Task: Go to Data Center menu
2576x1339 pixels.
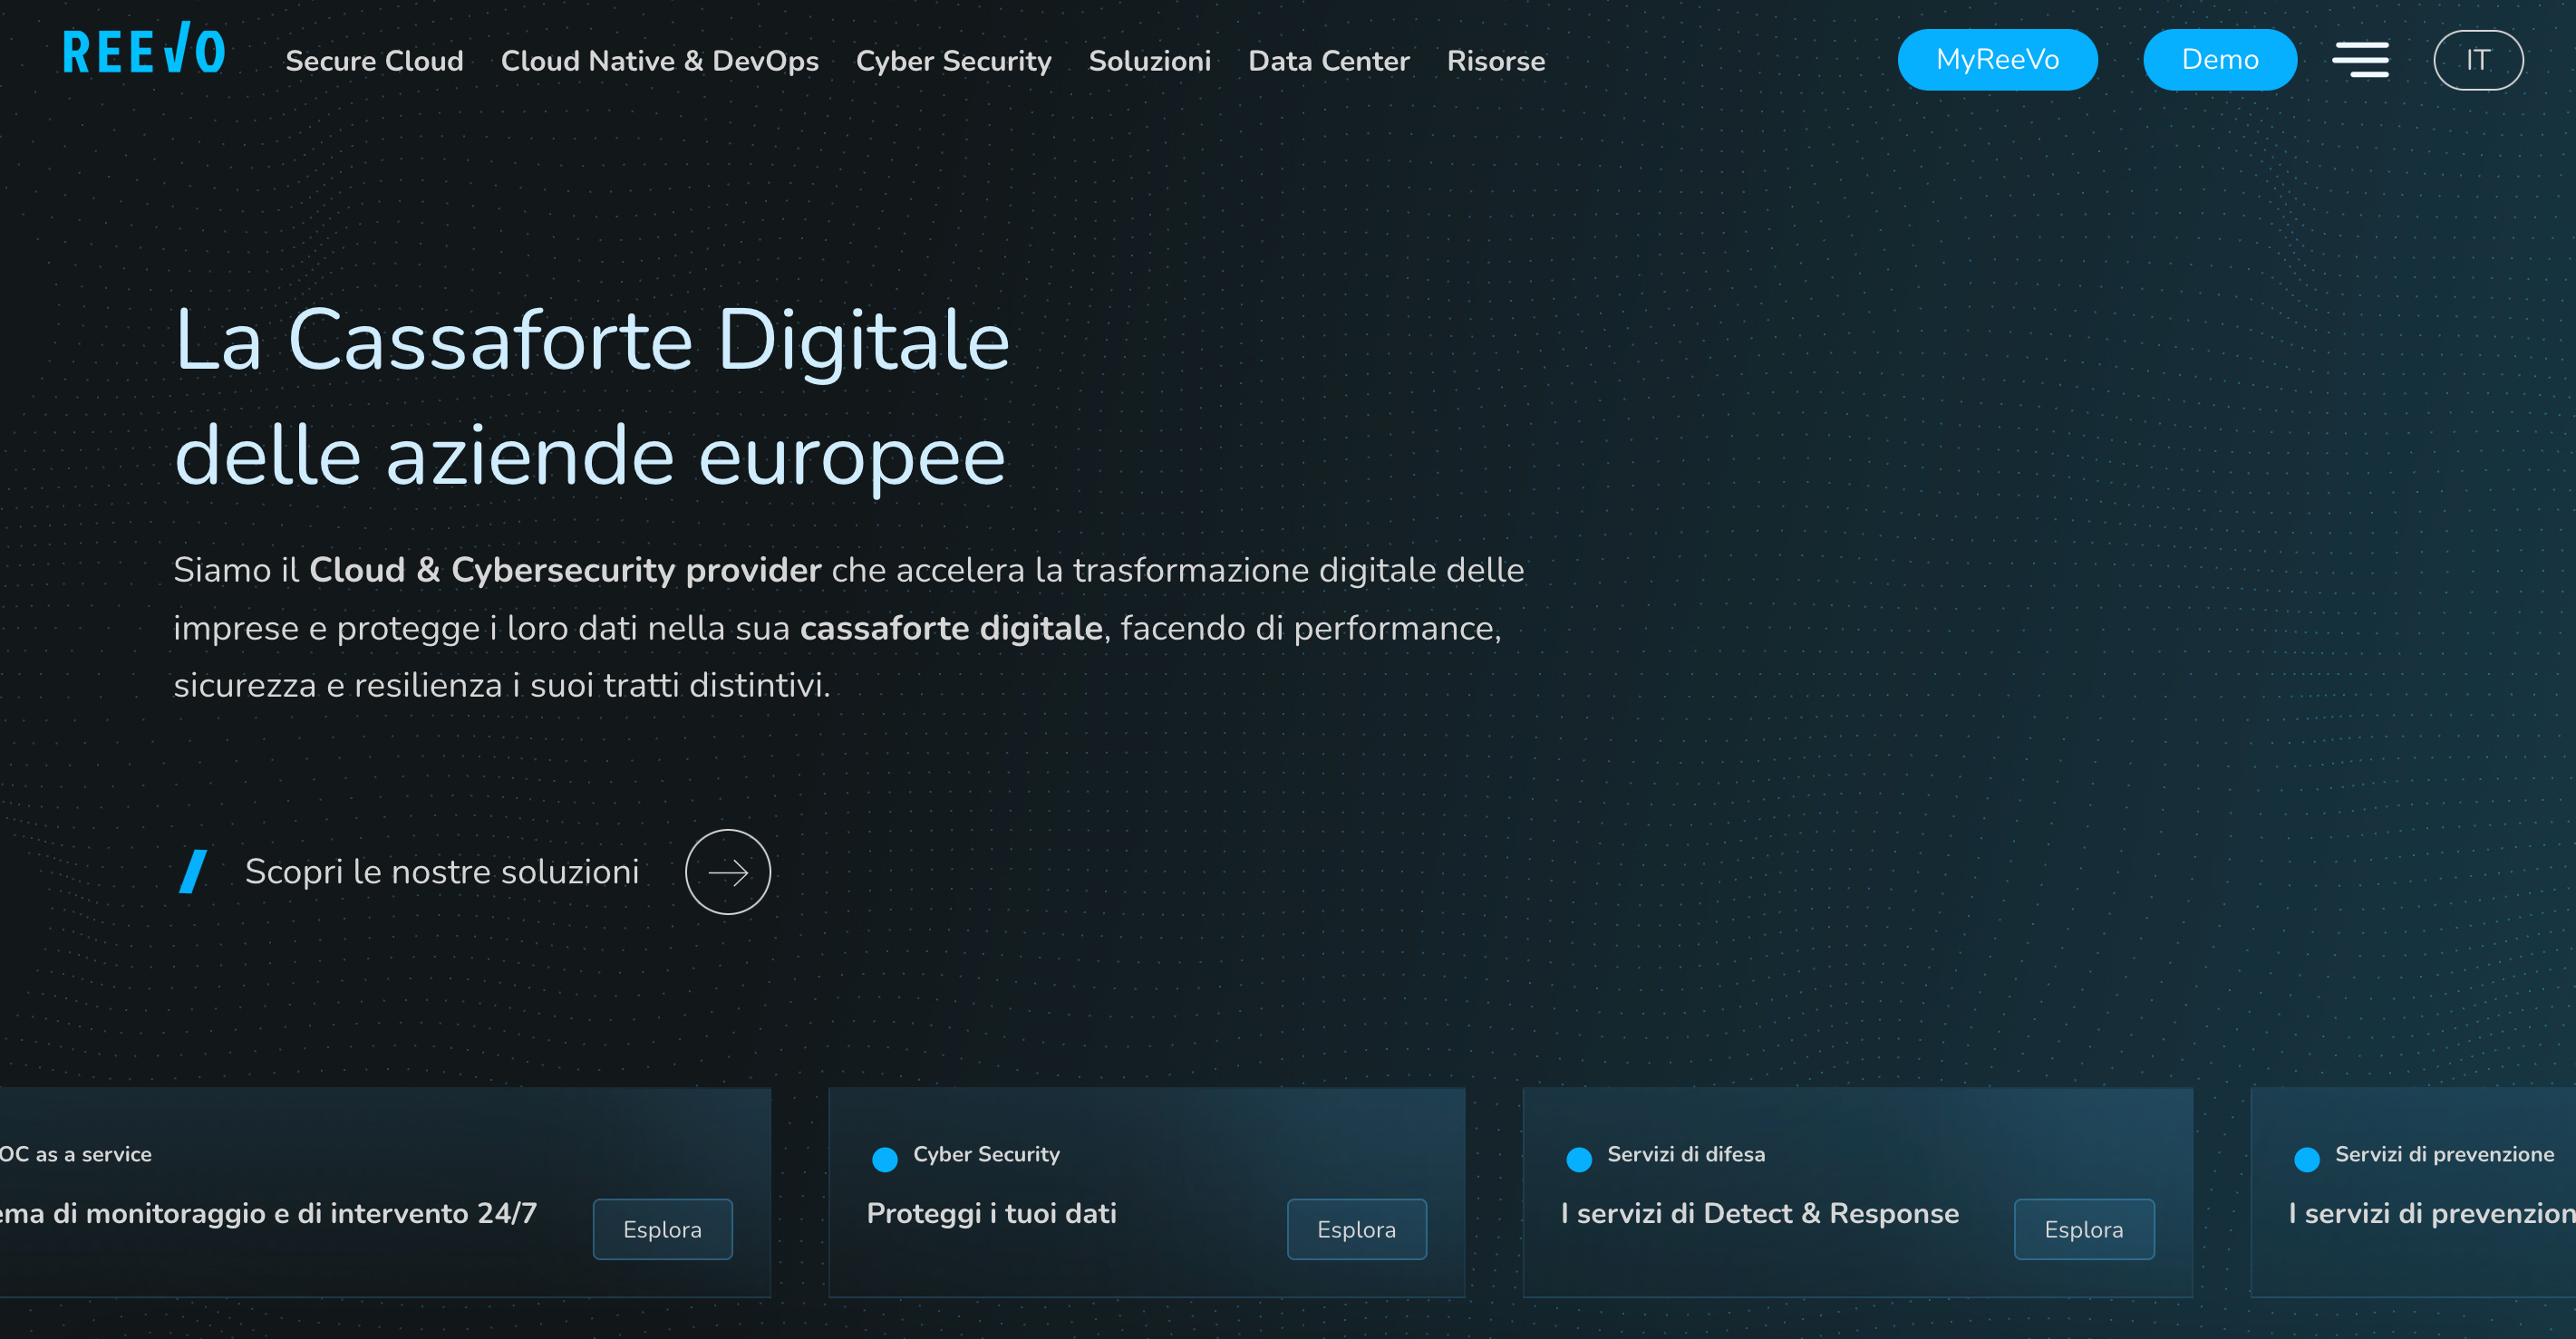Action: coord(1328,61)
